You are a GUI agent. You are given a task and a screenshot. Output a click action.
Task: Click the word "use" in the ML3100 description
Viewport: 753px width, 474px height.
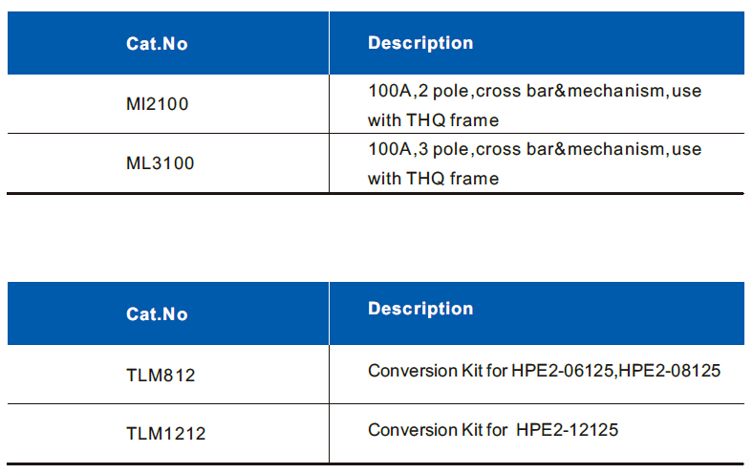686,150
